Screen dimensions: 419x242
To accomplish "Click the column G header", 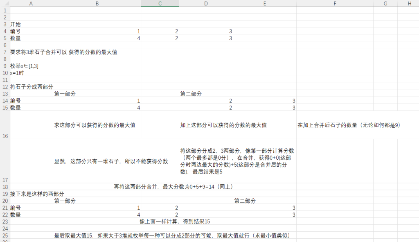I will [385, 3].
